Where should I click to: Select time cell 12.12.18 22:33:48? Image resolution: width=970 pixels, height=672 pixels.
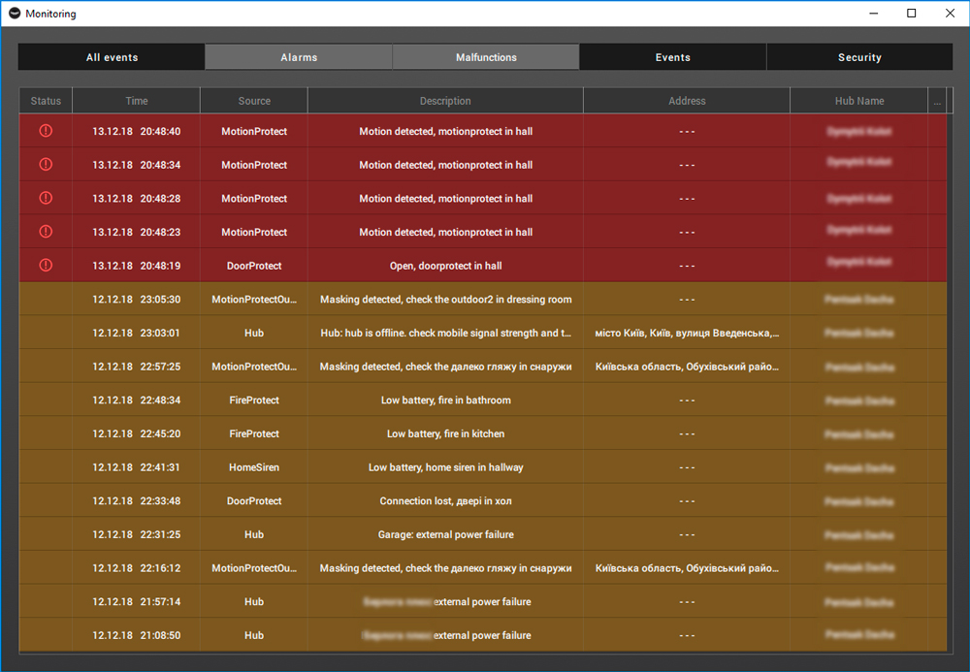point(136,500)
